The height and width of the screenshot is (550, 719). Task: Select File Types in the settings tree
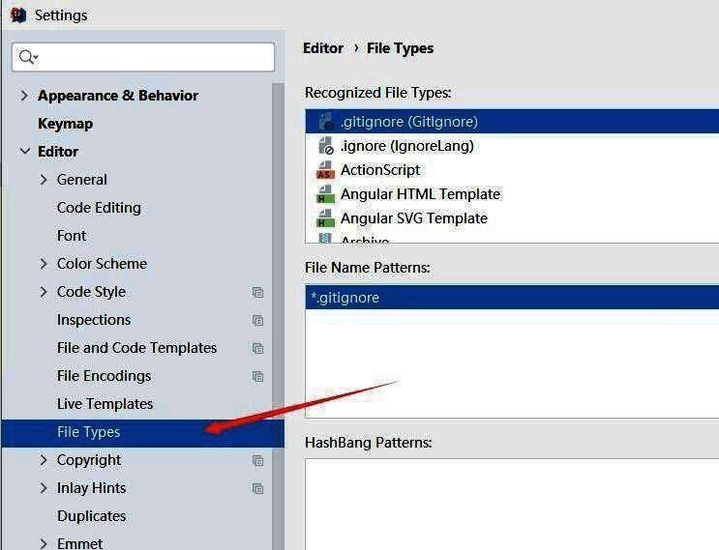pyautogui.click(x=88, y=432)
